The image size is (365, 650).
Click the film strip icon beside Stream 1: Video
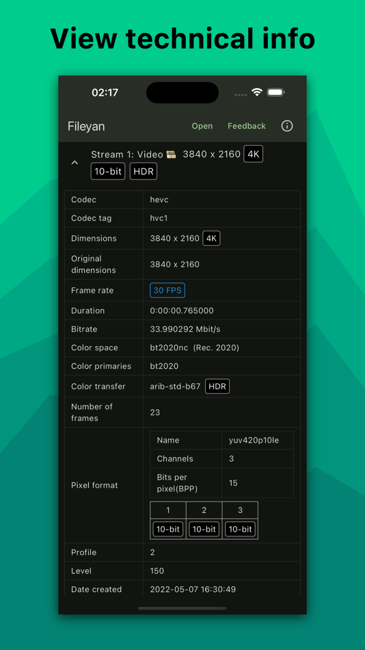point(171,155)
